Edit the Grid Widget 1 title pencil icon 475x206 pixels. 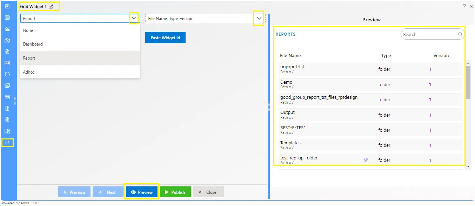click(x=51, y=6)
